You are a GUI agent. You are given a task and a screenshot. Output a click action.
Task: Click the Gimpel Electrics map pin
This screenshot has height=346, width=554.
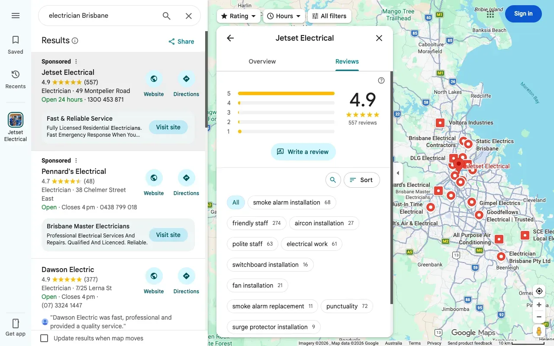472,202
